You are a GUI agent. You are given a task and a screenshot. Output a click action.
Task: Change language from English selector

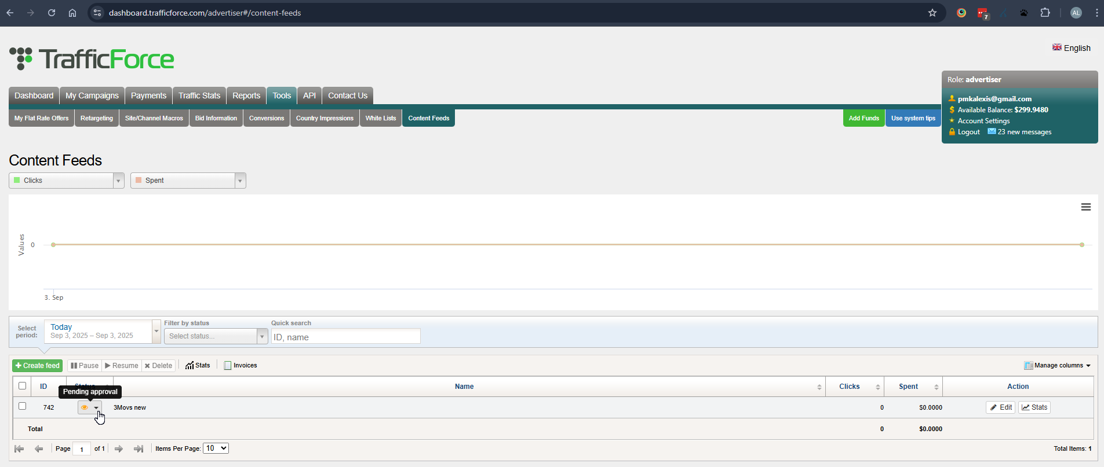click(x=1072, y=48)
